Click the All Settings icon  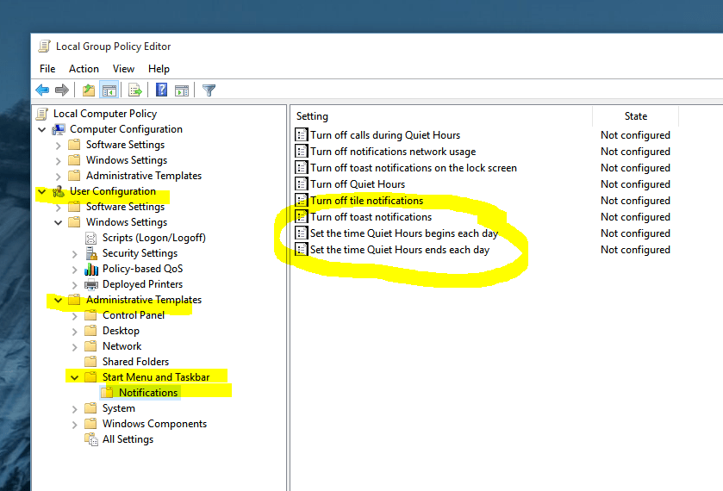[91, 439]
